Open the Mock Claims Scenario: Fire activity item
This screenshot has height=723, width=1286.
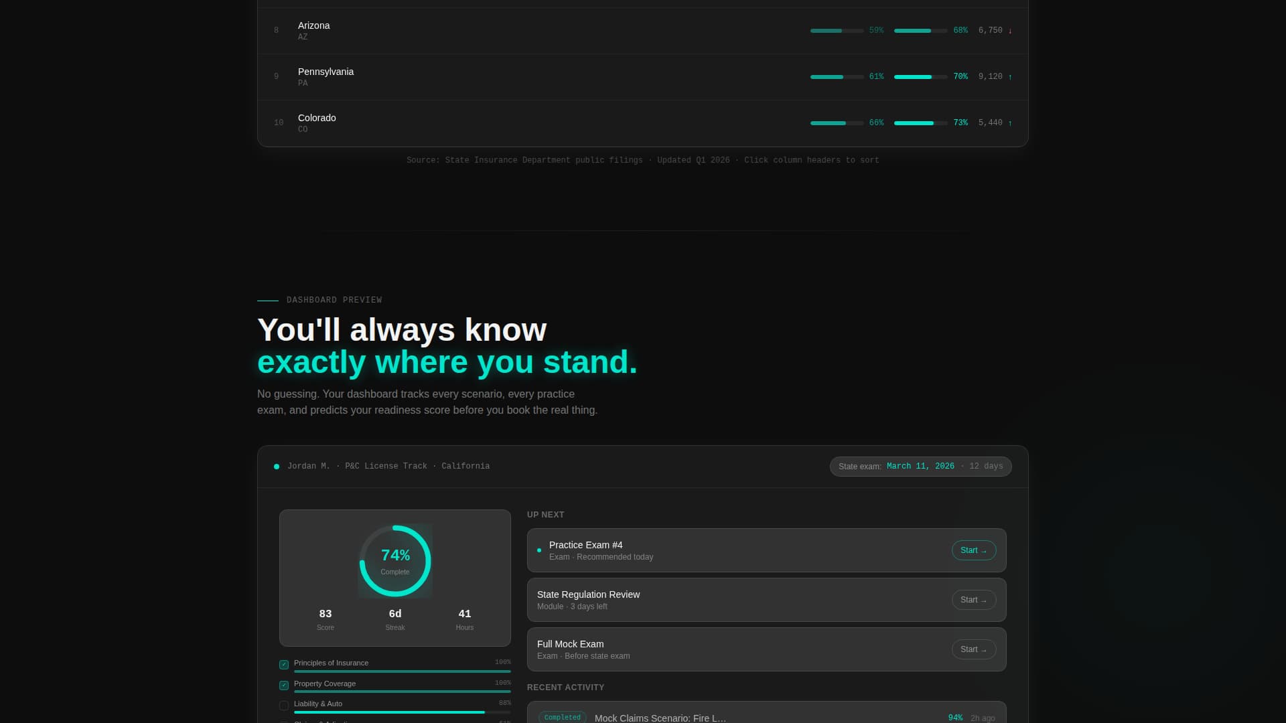tap(766, 714)
